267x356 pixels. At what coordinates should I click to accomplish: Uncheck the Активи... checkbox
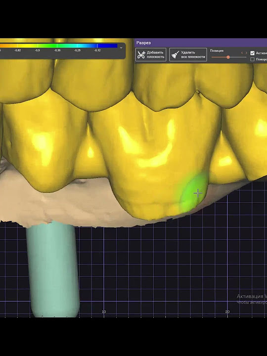pyautogui.click(x=252, y=53)
